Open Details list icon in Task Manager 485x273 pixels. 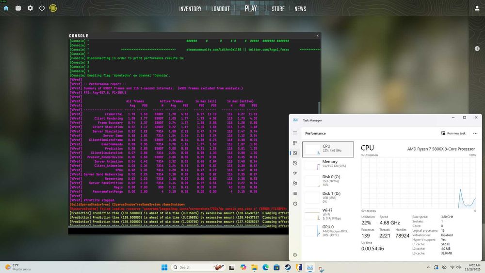pyautogui.click(x=295, y=194)
